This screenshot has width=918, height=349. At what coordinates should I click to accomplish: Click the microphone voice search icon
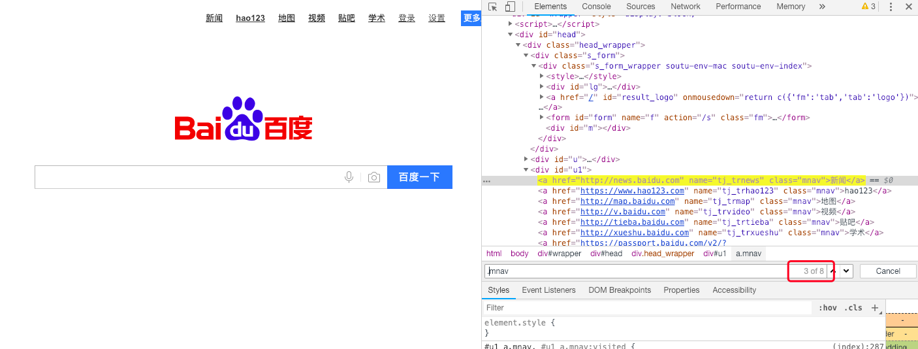click(349, 177)
